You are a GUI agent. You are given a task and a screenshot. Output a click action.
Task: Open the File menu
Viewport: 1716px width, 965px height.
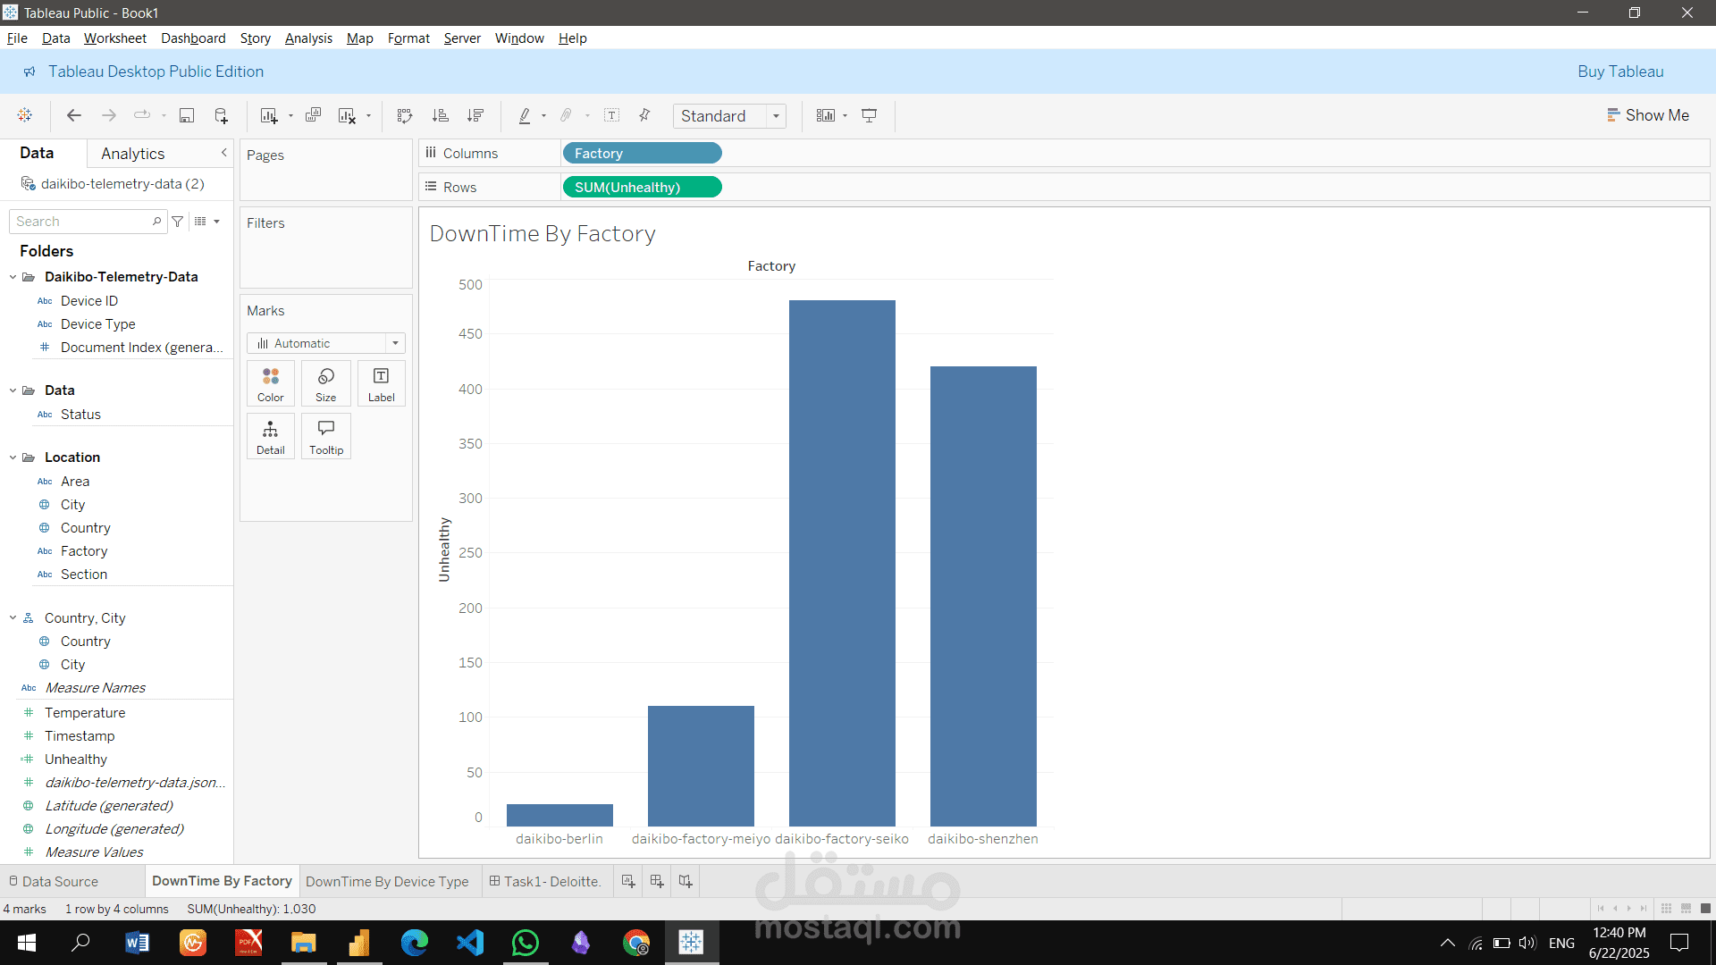click(17, 38)
